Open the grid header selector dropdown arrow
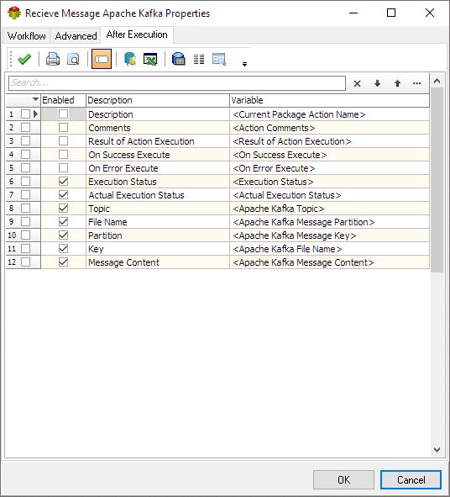 pos(35,99)
